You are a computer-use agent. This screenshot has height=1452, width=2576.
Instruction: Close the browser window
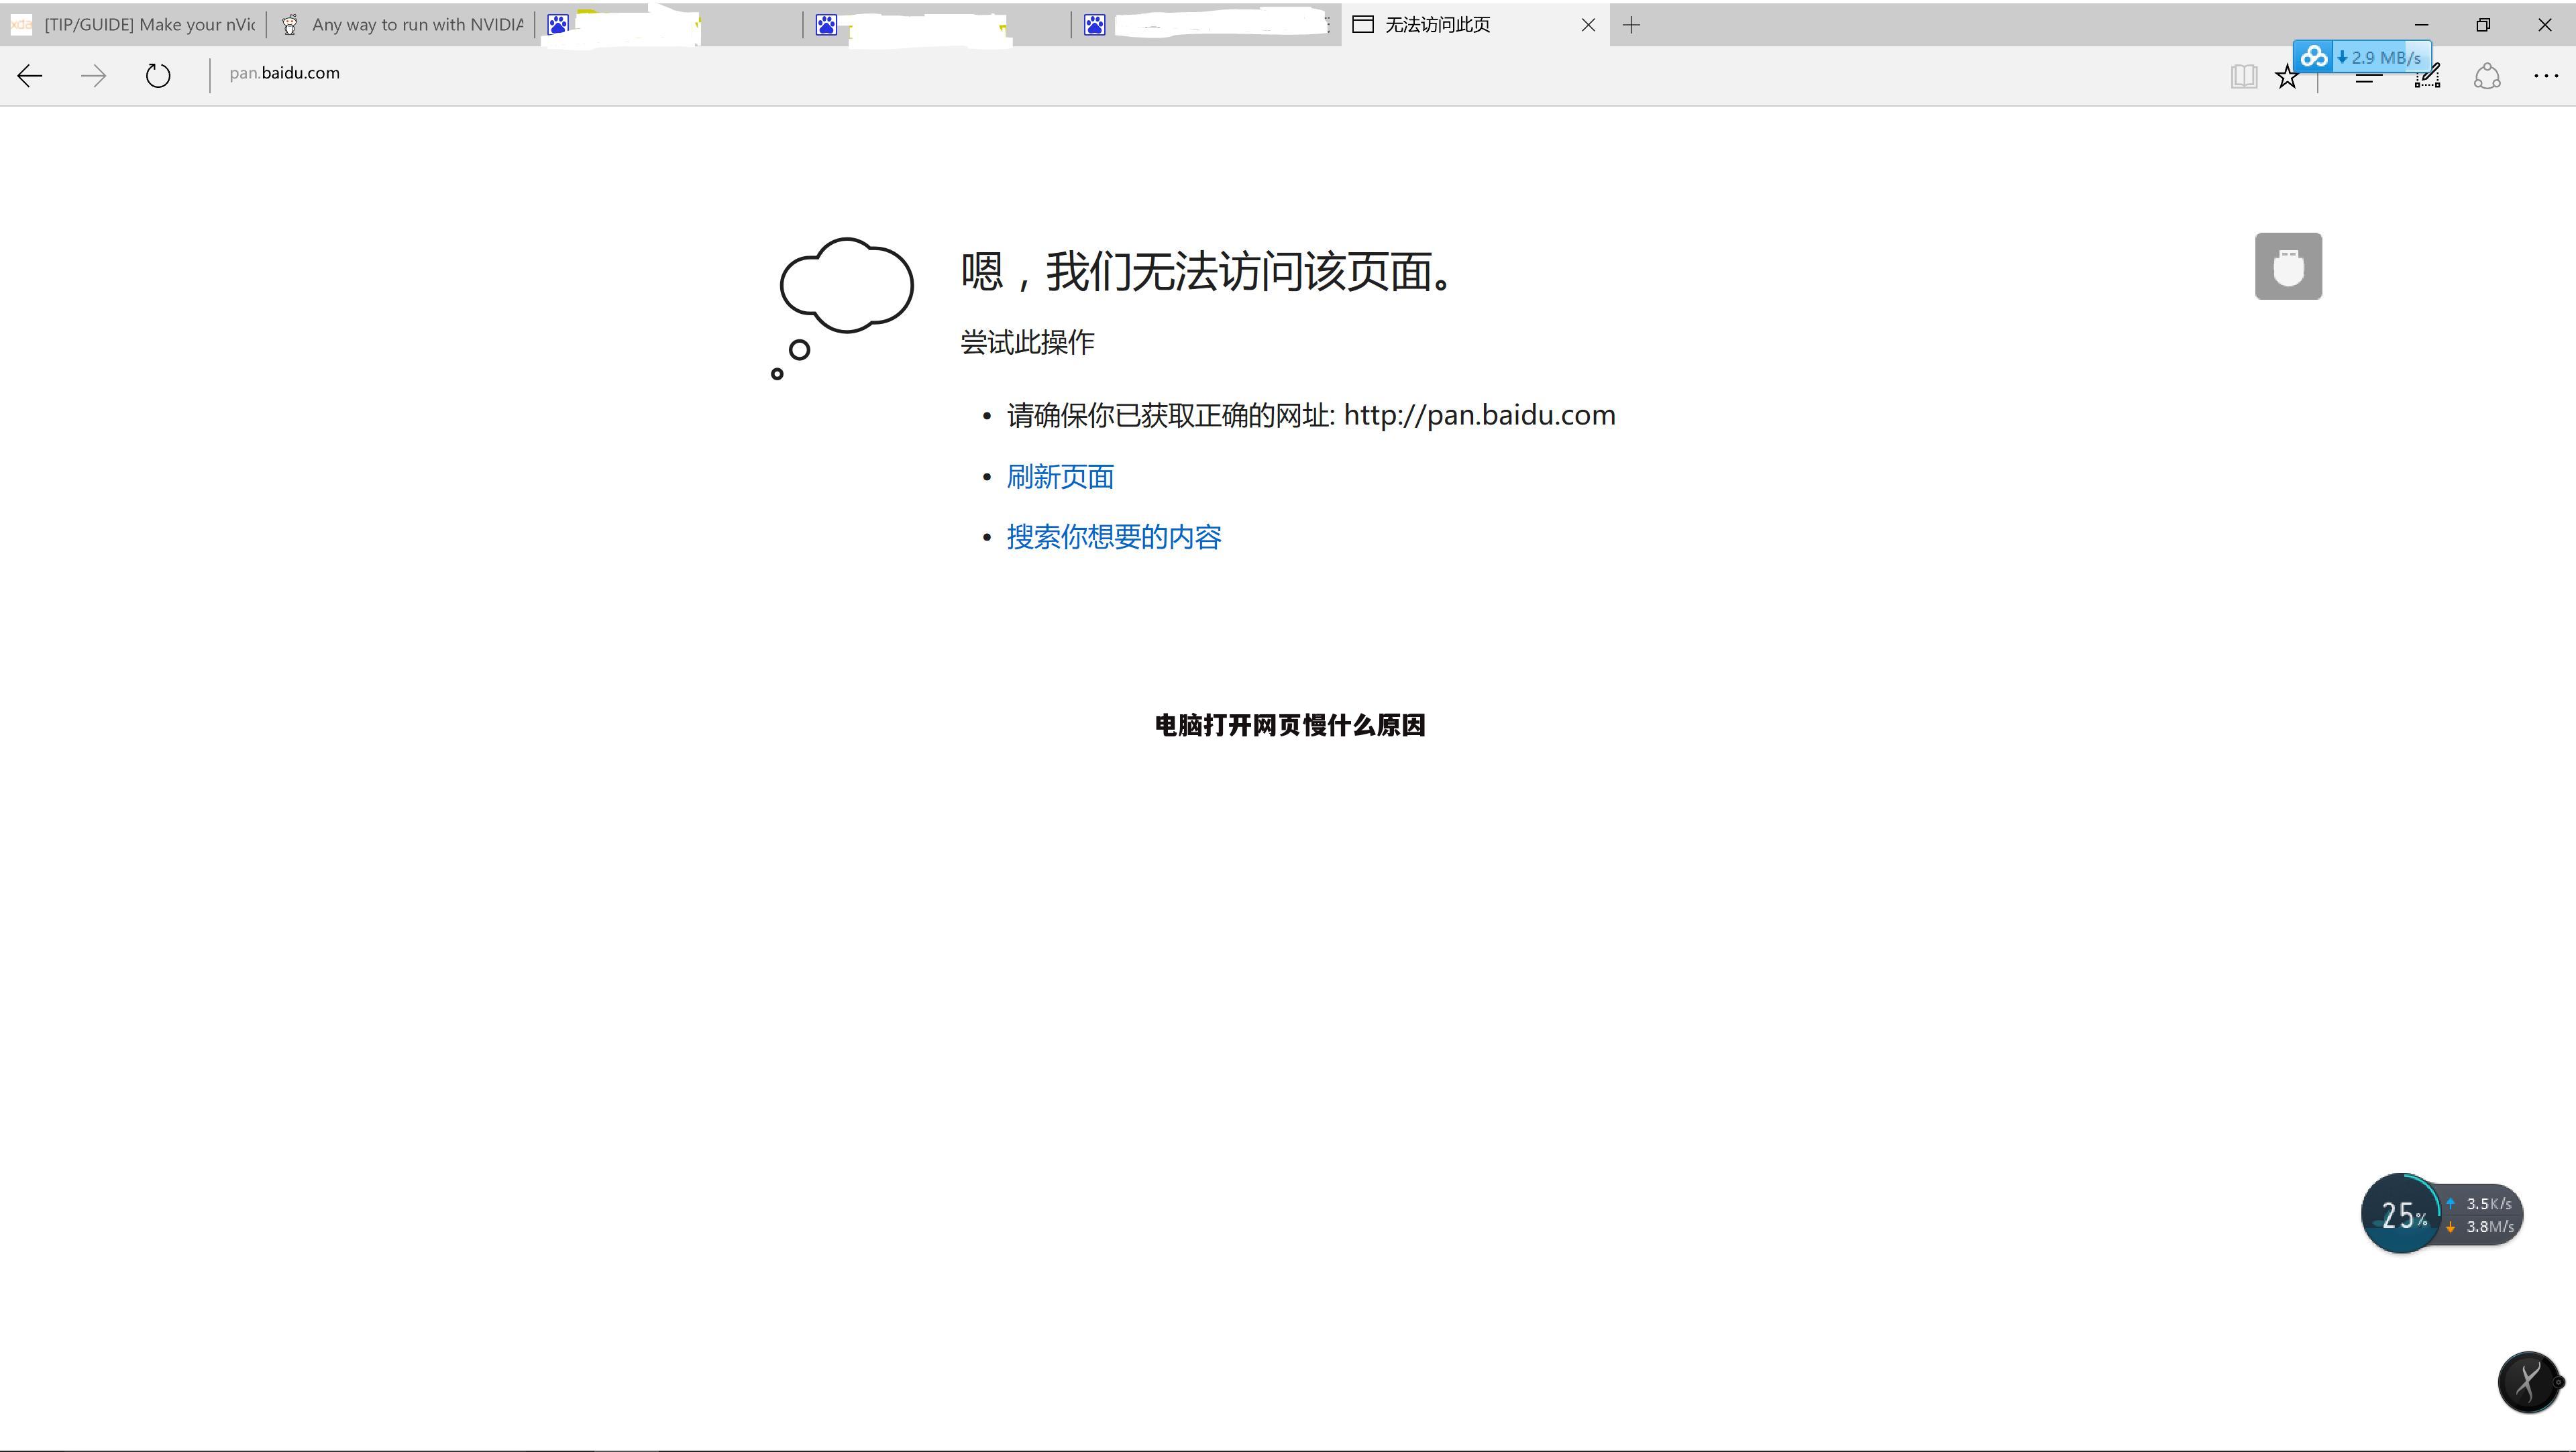click(2545, 25)
